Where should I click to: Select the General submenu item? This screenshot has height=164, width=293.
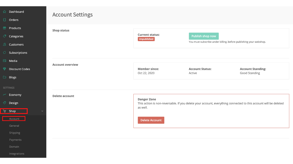(x=14, y=126)
